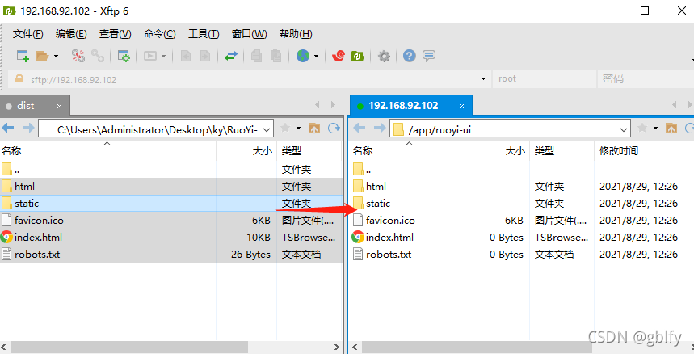Click the Reconnect link icon
Viewport: 694px width, 354px height.
click(x=98, y=56)
